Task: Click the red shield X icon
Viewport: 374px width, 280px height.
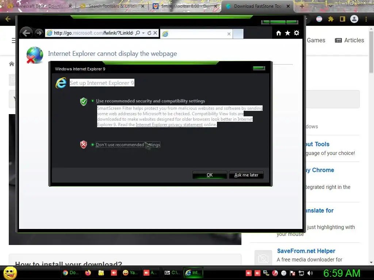Action: [84, 144]
